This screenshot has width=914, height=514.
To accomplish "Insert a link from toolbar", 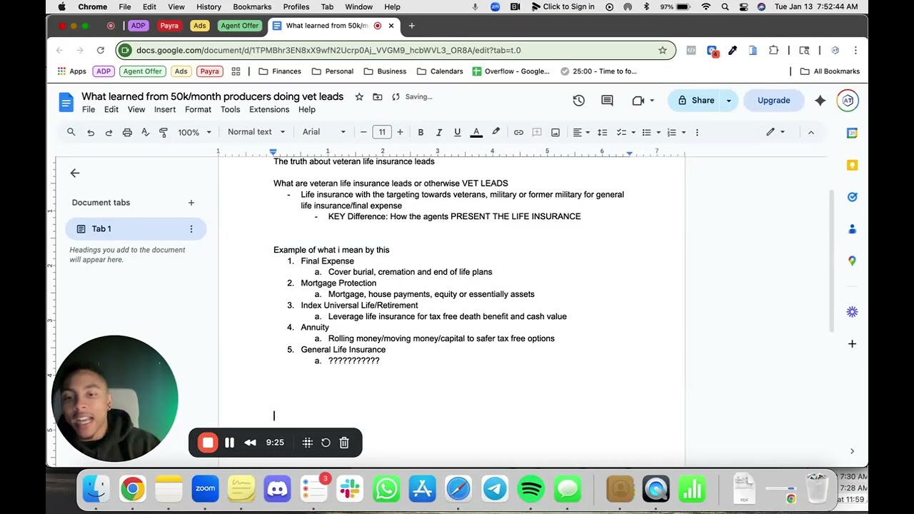I will click(518, 132).
